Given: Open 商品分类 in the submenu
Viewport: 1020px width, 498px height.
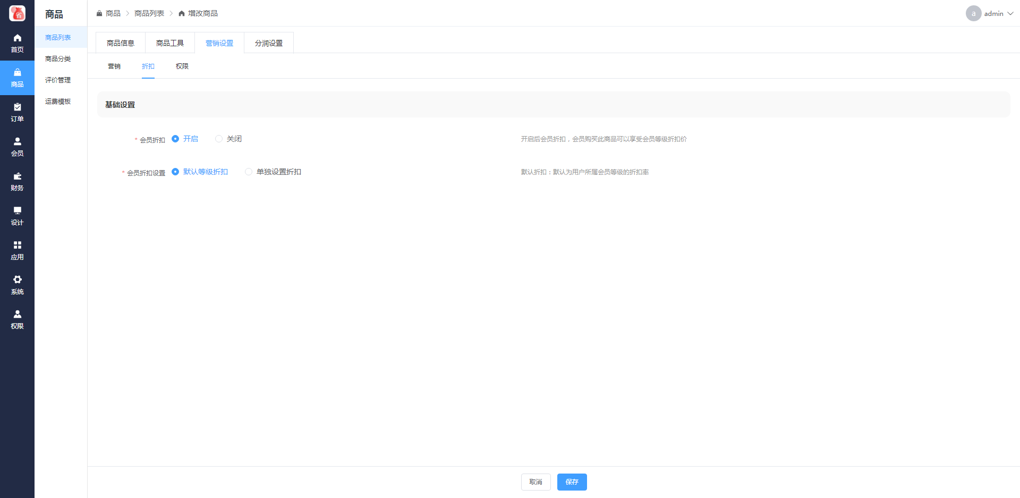Looking at the screenshot, I should point(58,59).
